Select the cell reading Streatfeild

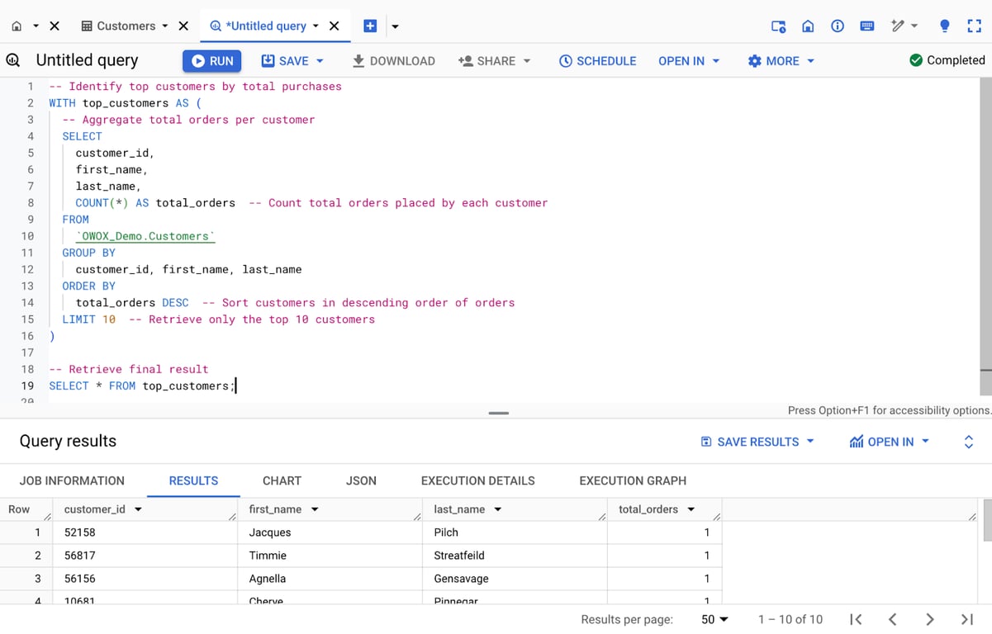point(515,556)
